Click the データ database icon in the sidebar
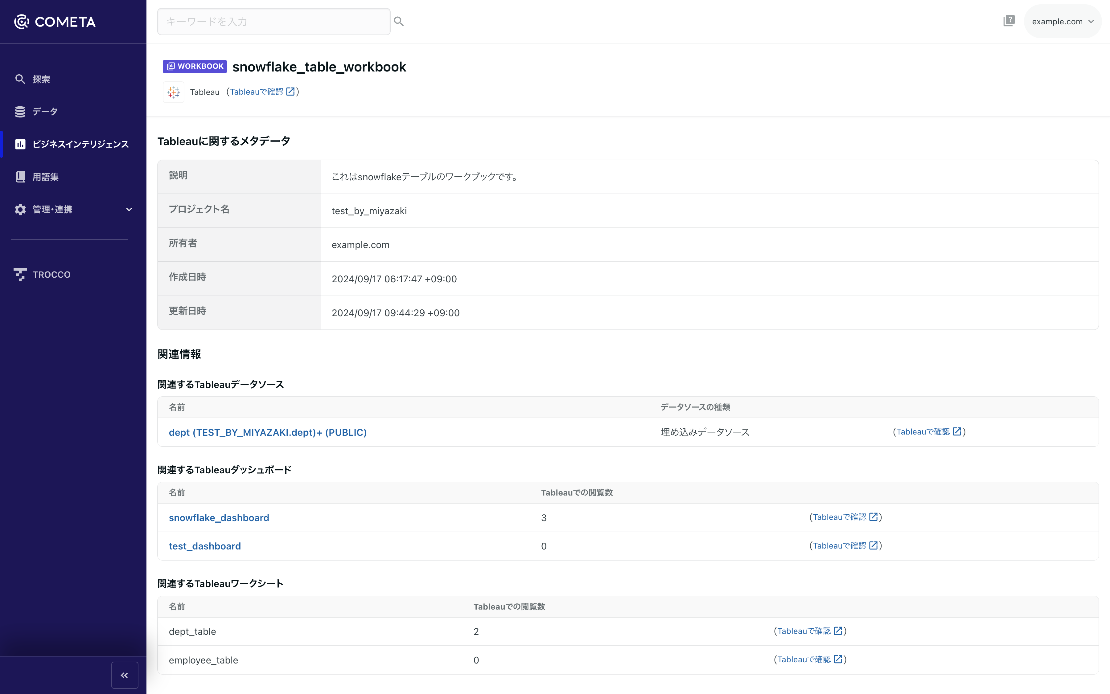This screenshot has width=1110, height=694. pos(20,112)
